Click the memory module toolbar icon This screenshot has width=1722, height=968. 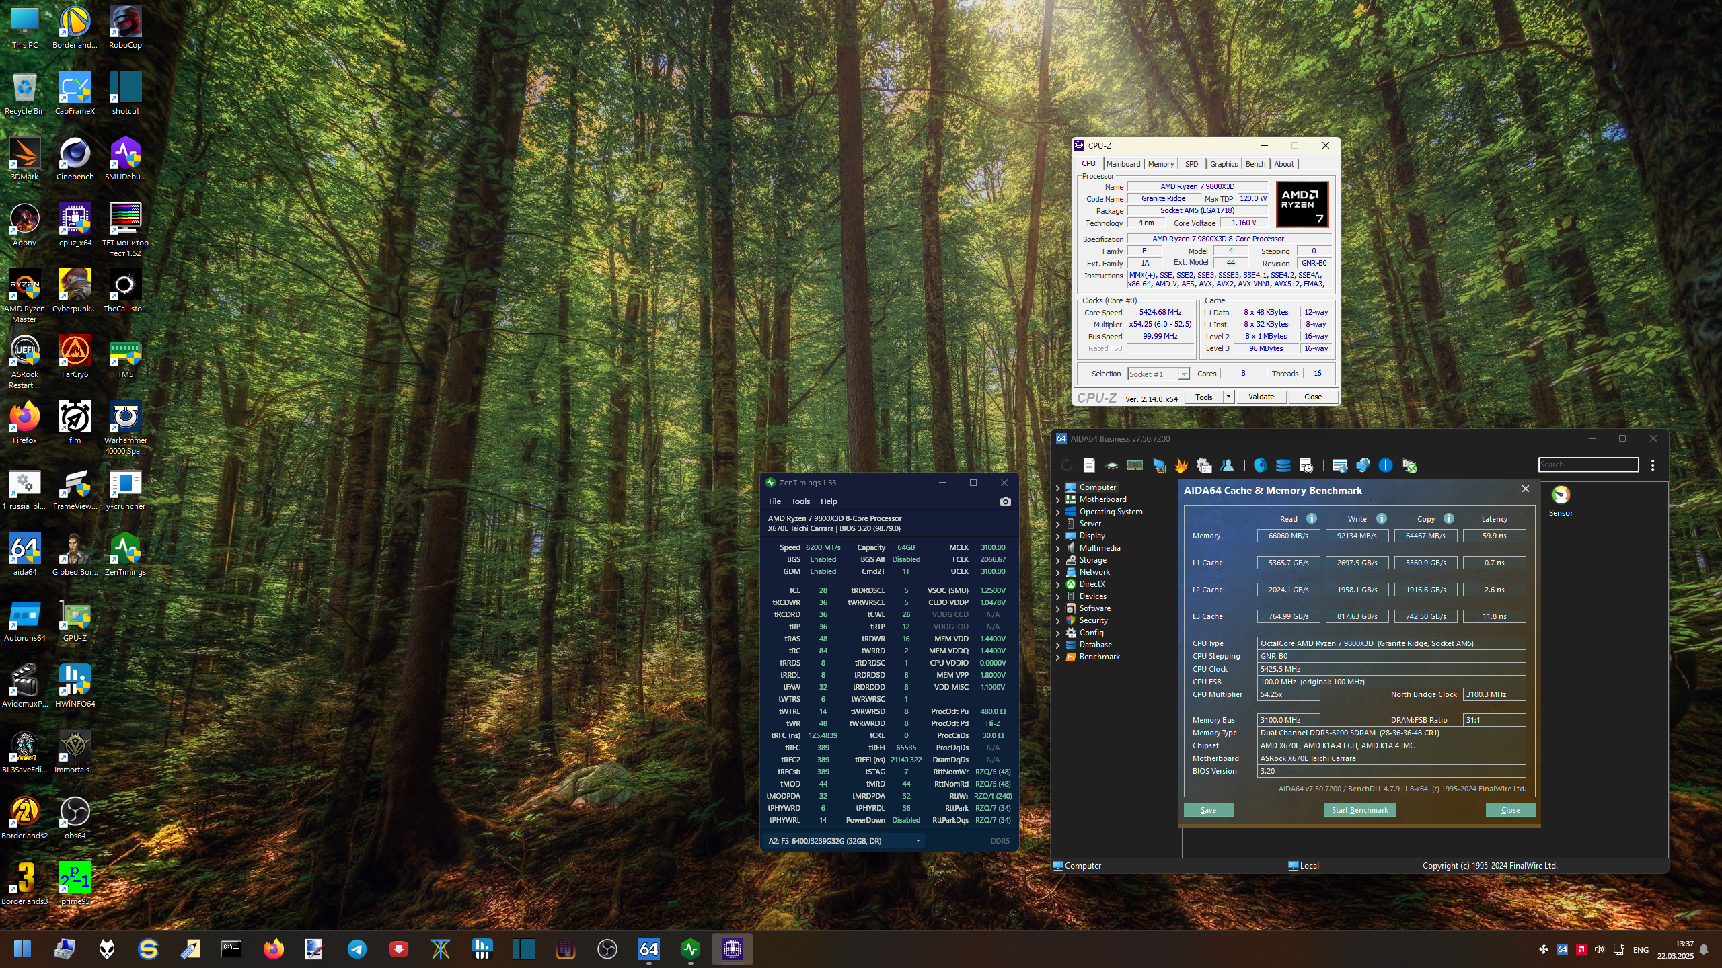tap(1135, 465)
